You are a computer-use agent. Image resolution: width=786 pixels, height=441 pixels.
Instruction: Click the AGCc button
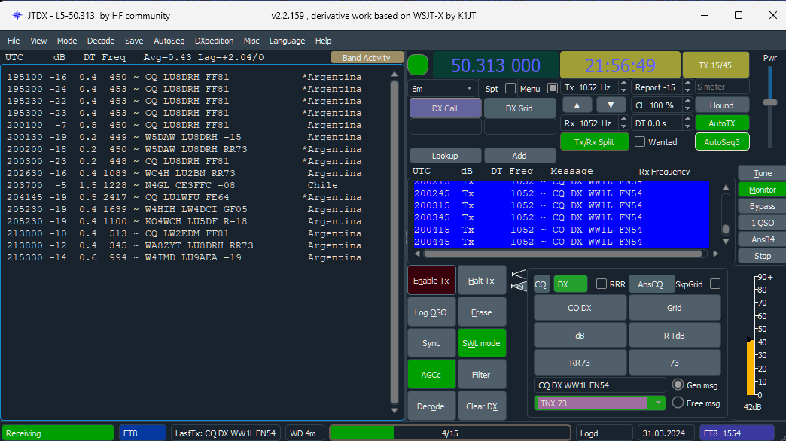(431, 374)
